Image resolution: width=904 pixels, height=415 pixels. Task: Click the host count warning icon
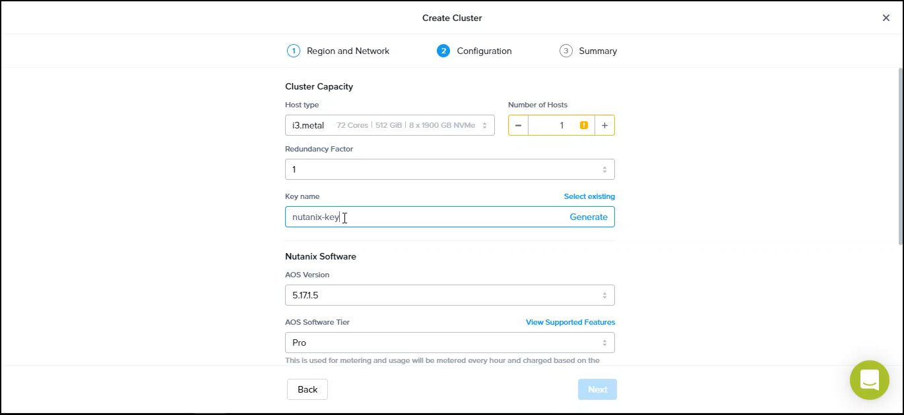(x=583, y=125)
